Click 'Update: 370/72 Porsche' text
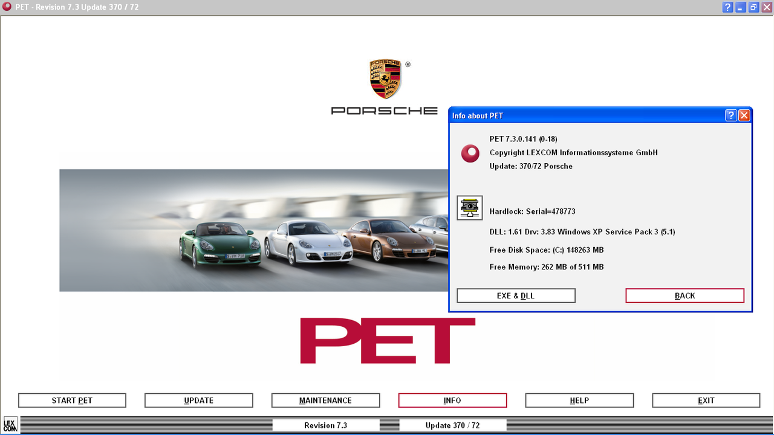This screenshot has height=435, width=774. click(x=531, y=166)
